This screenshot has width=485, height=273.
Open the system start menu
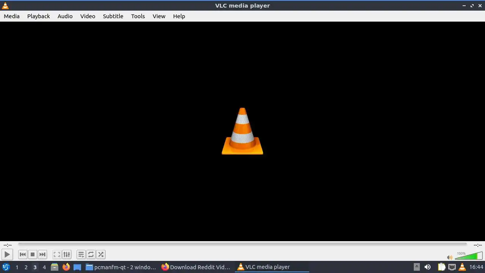[6, 267]
